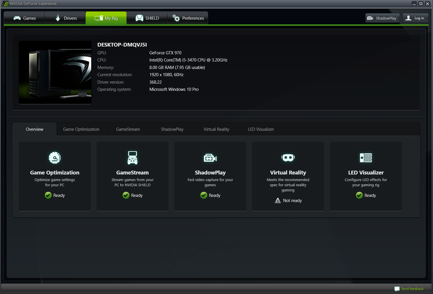The height and width of the screenshot is (294, 433).
Task: Switch to the Drivers tab
Action: click(x=65, y=18)
